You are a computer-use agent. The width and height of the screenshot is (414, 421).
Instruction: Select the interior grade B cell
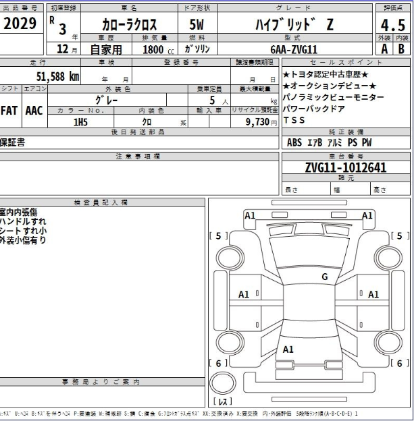pyautogui.click(x=403, y=49)
